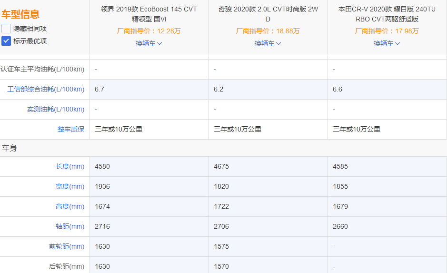Uncheck the 标示最优项 checkbox
This screenshot has height=273, width=447.
coord(6,41)
